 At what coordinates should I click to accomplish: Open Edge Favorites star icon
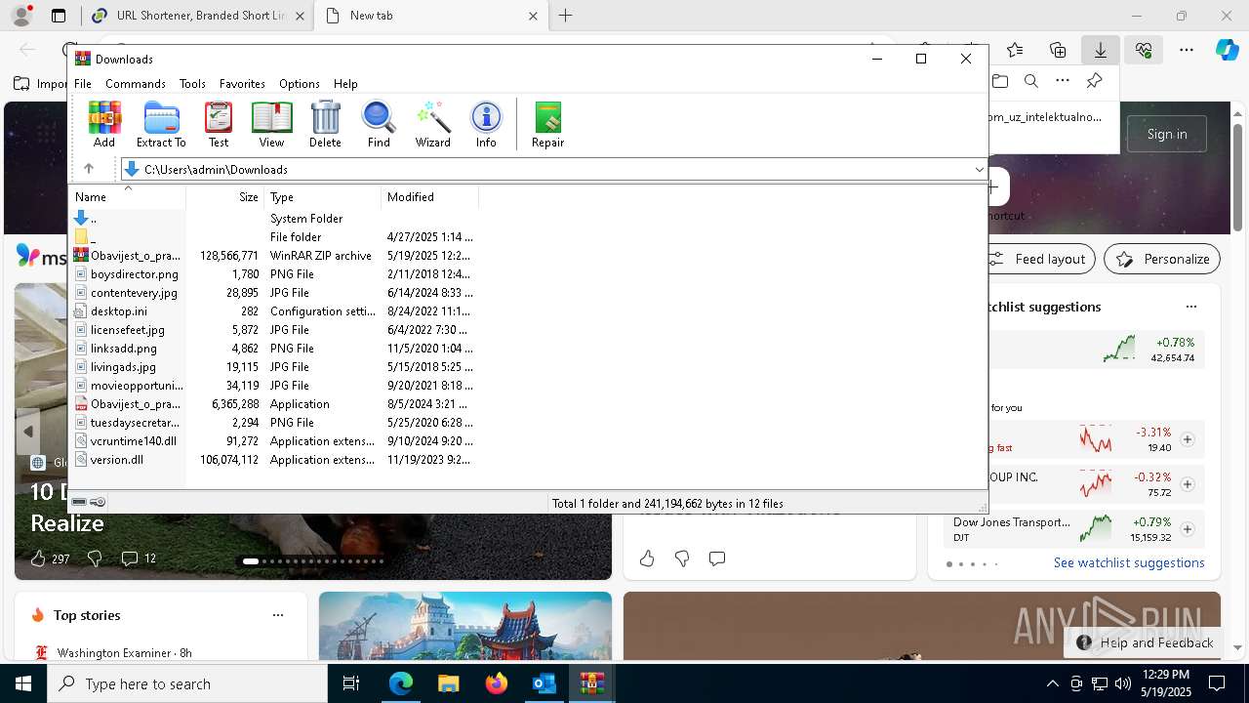click(x=1015, y=50)
